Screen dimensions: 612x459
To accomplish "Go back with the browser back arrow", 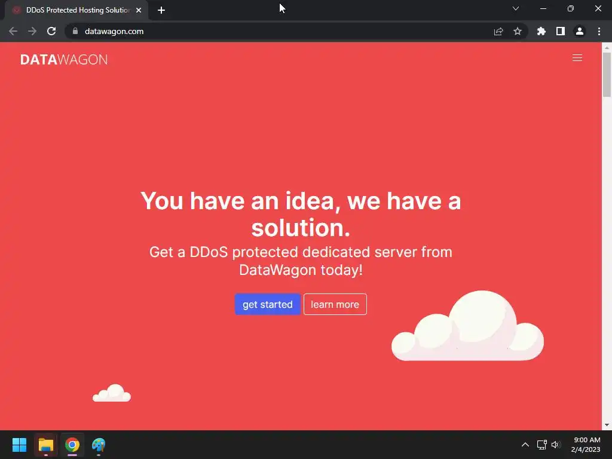I will [13, 31].
